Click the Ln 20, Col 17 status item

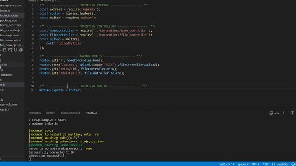(x=226, y=164)
